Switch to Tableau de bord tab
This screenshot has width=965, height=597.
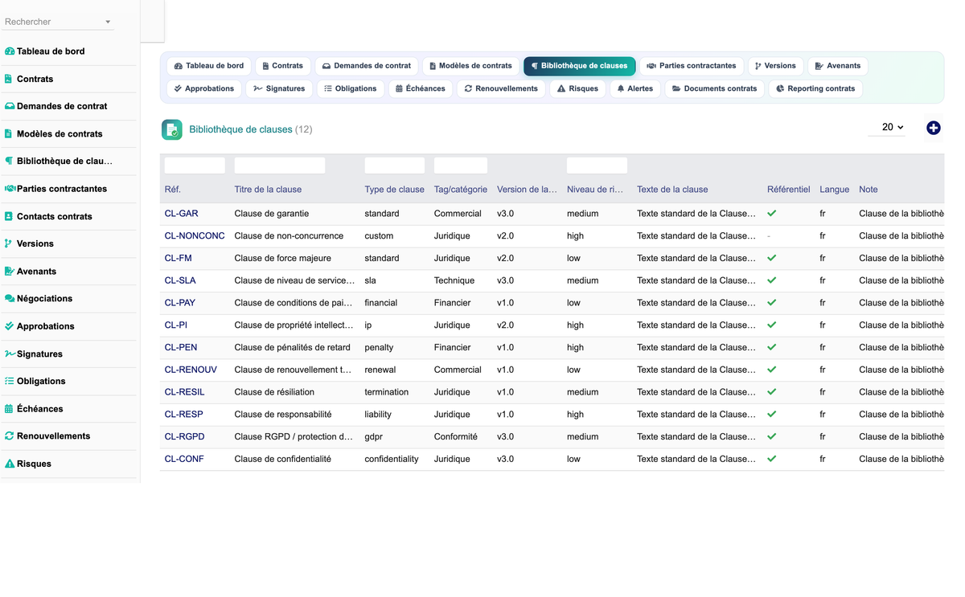coord(208,66)
